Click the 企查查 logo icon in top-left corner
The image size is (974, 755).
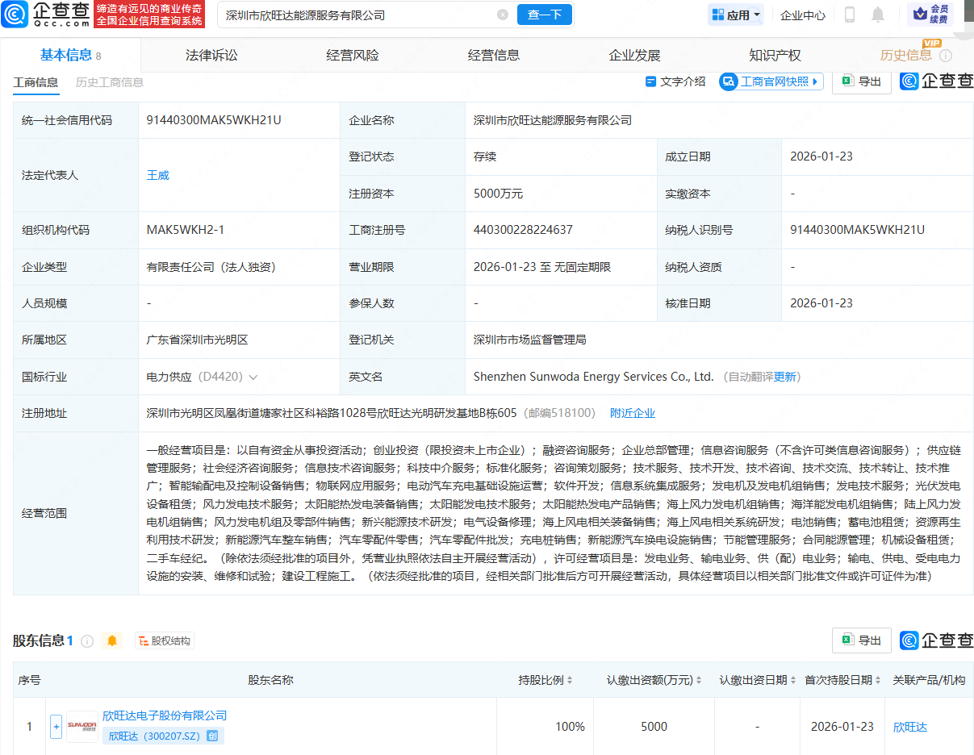[14, 15]
